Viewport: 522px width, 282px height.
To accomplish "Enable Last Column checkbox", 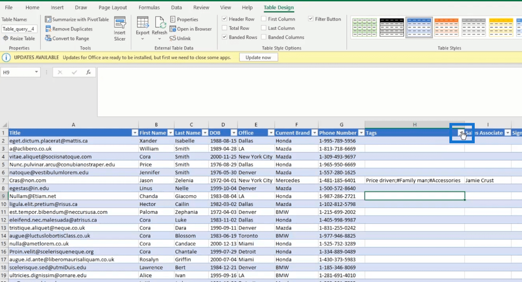I will tap(264, 28).
